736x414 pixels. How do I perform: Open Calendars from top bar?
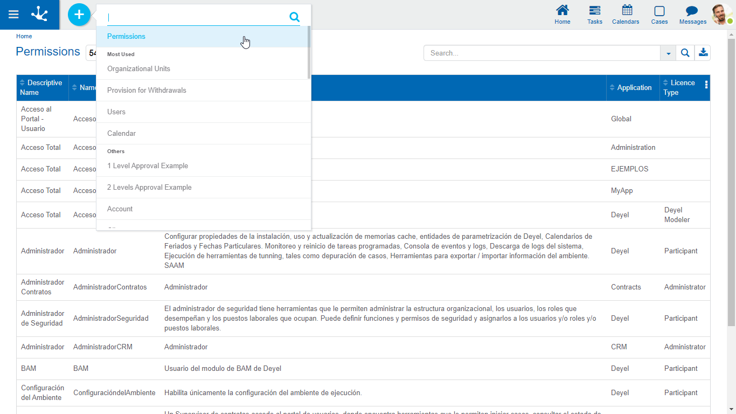(626, 15)
